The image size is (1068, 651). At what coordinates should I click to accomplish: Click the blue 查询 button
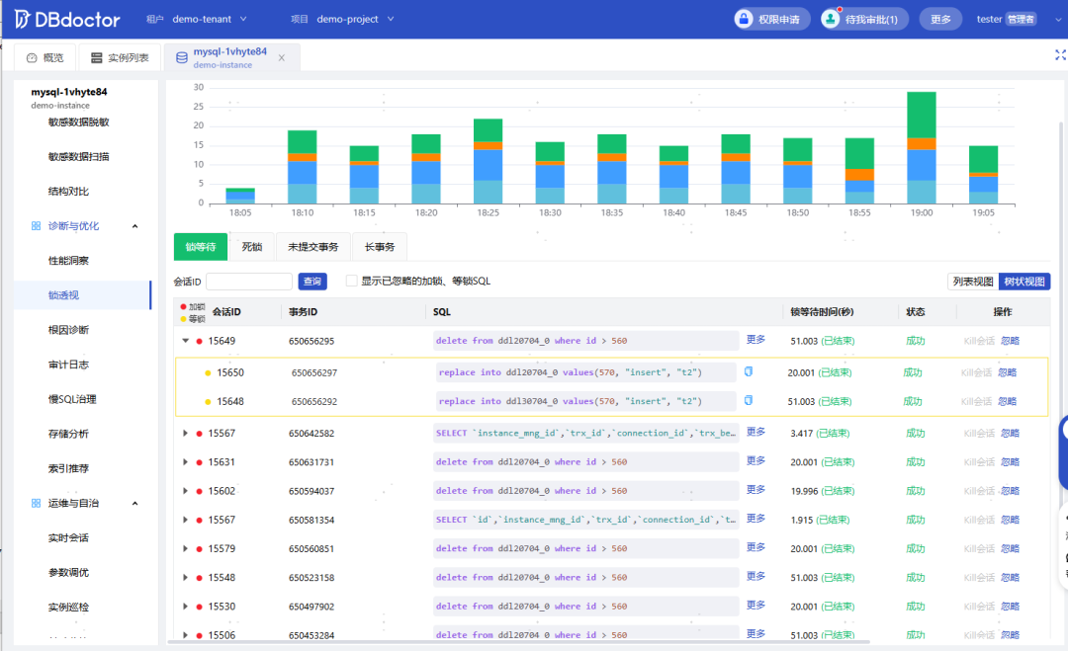(x=312, y=282)
